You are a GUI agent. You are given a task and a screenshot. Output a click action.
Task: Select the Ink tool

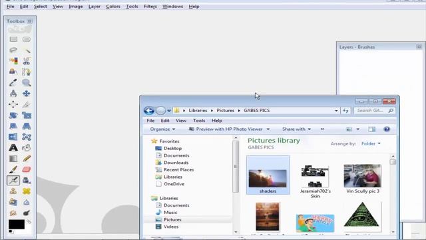point(27,180)
